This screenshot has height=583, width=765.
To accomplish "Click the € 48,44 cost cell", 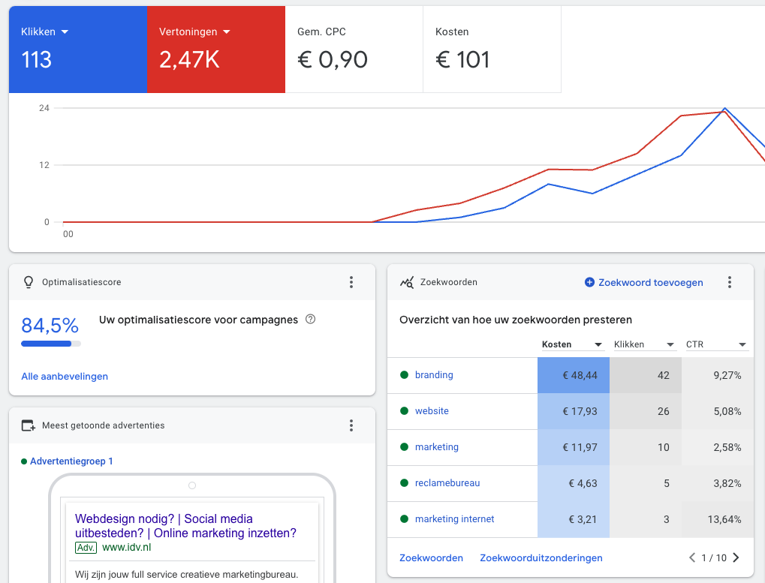I will point(574,375).
